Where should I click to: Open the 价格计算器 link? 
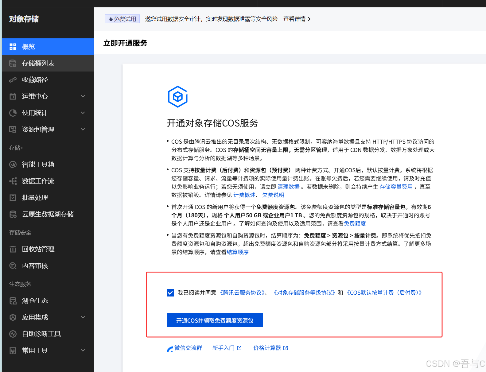(x=267, y=348)
